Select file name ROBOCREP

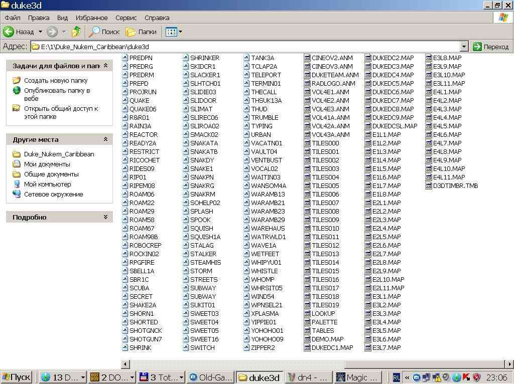[145, 245]
